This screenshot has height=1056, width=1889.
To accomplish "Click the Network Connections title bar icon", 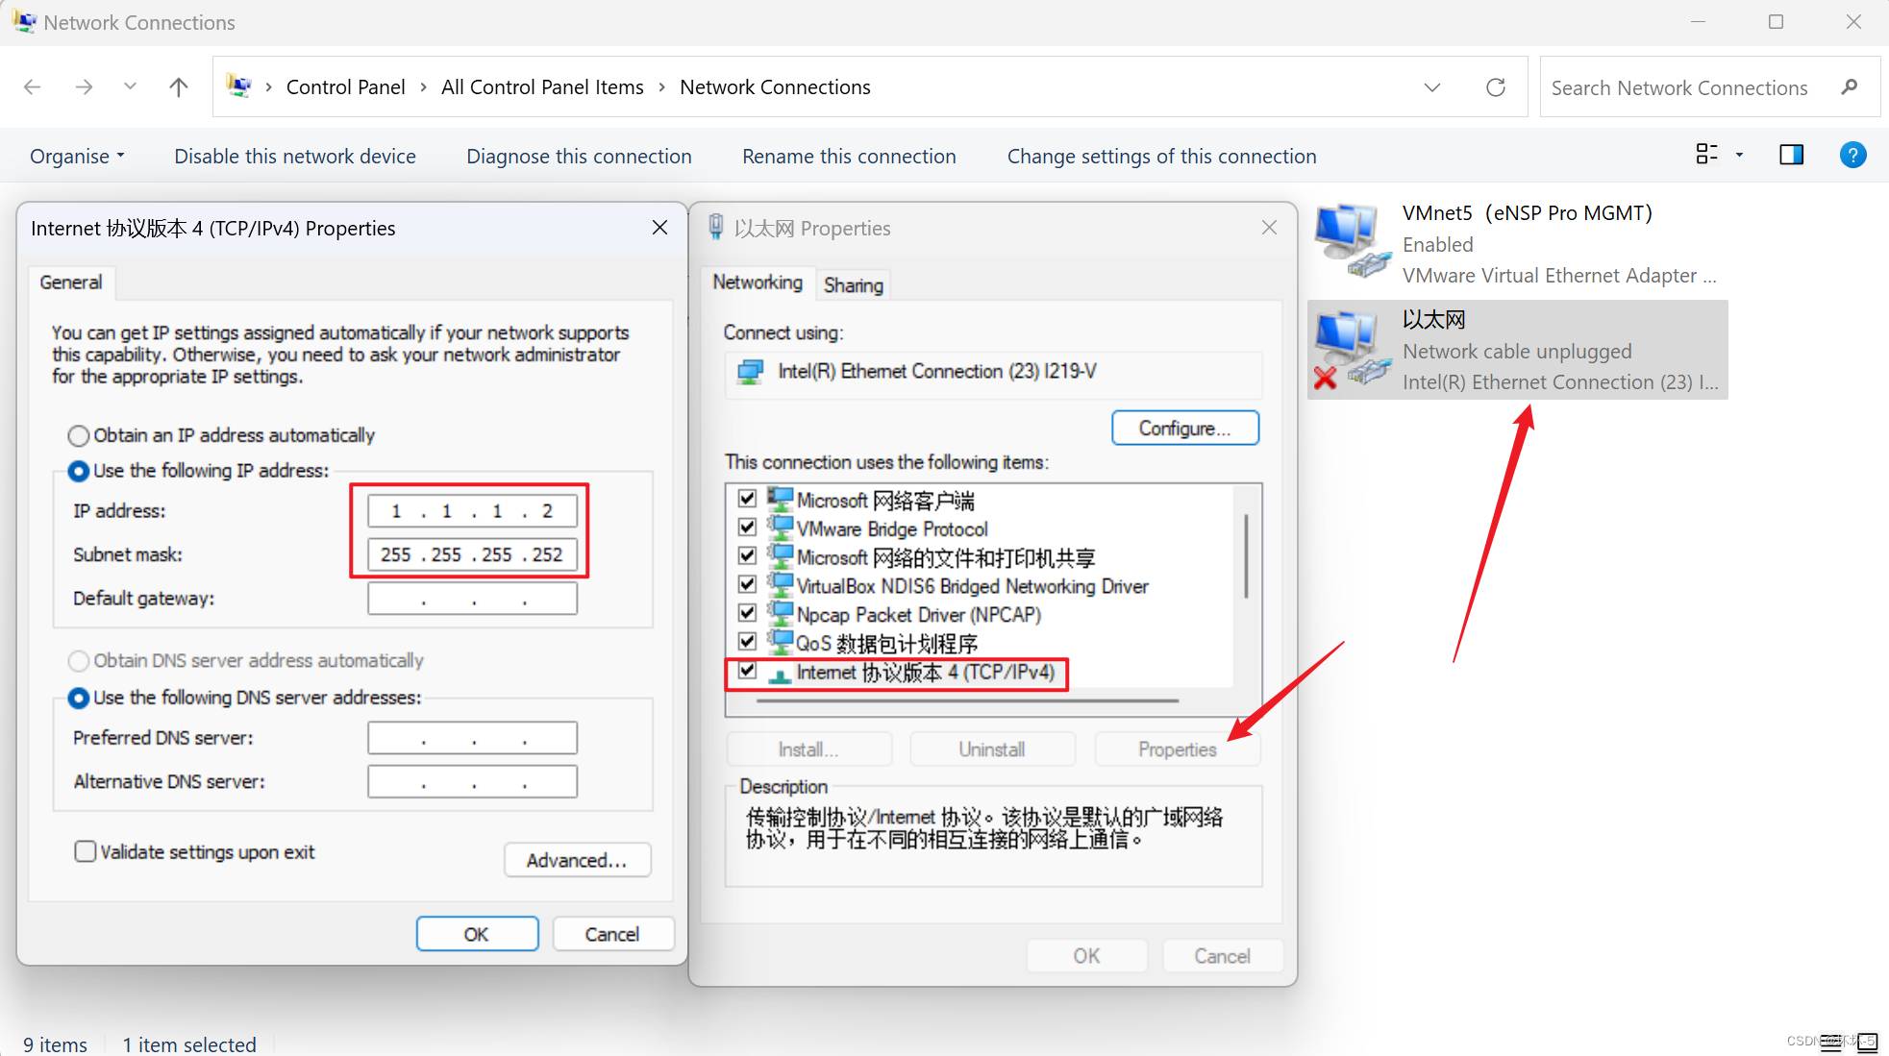I will (24, 21).
